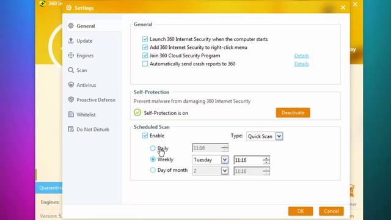The image size is (391, 220).
Task: Click the Antivirus shield icon
Action: tap(71, 85)
